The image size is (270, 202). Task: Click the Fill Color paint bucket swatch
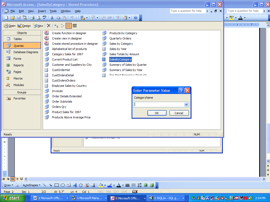coord(100,185)
